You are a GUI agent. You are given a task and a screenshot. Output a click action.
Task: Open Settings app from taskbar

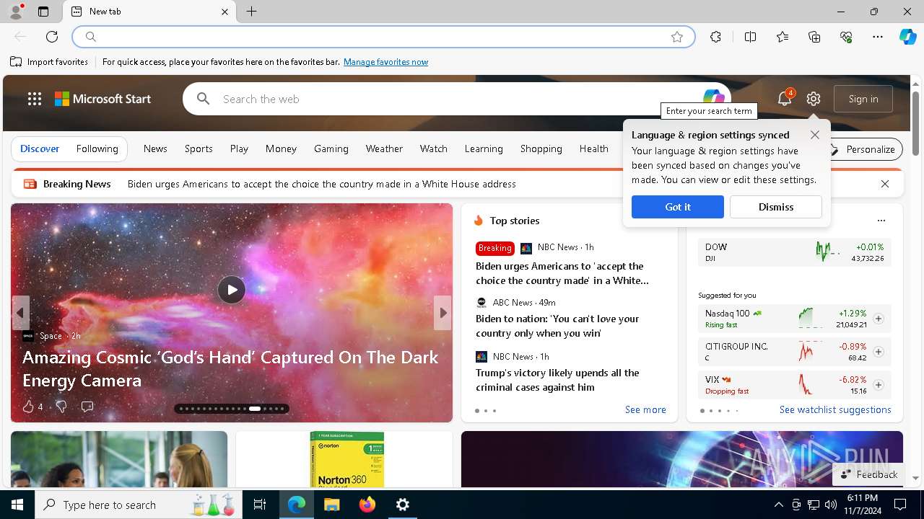(403, 505)
